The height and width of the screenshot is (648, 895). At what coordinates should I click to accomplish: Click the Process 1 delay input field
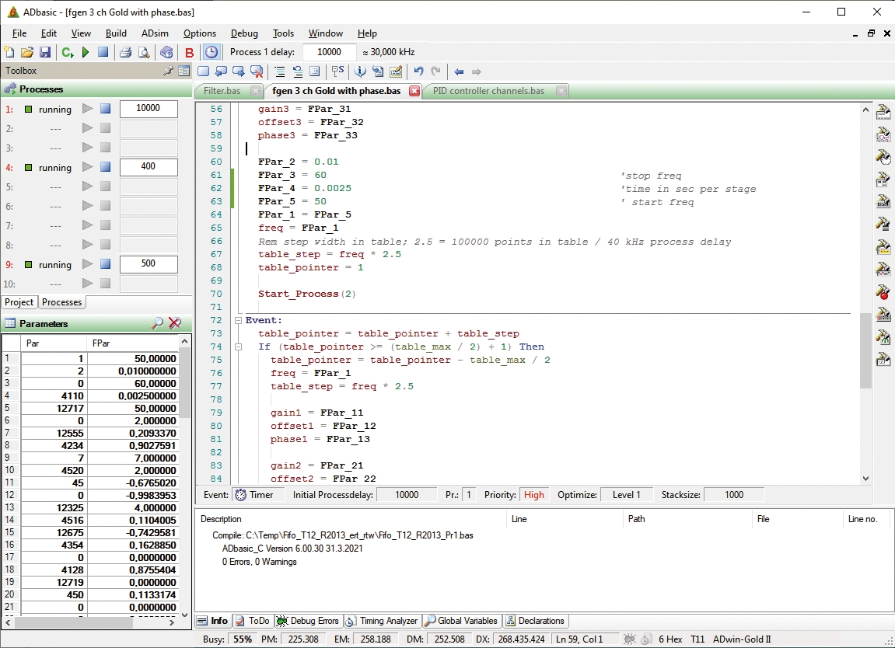point(329,52)
